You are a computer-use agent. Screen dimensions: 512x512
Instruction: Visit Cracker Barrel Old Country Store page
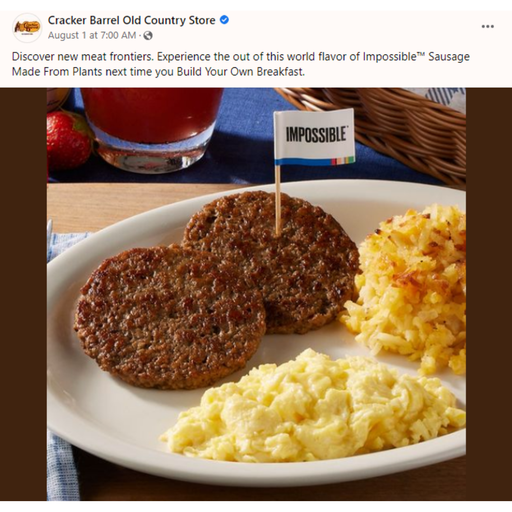click(132, 20)
